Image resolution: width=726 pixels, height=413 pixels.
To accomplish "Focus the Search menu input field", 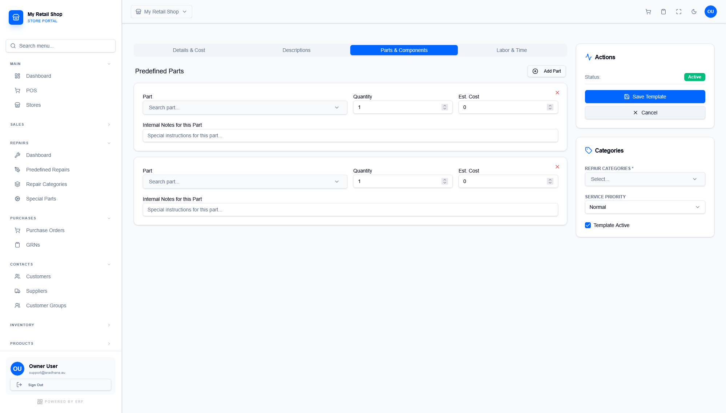I will coord(61,46).
